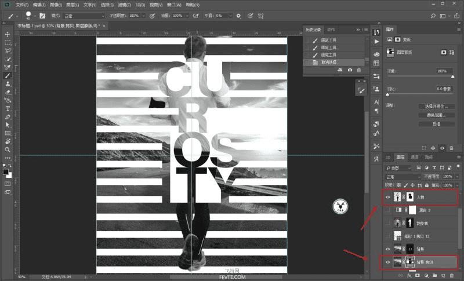Viewport: 464px width, 281px height.
Task: Switch to 动作 actions tab
Action: click(331, 30)
